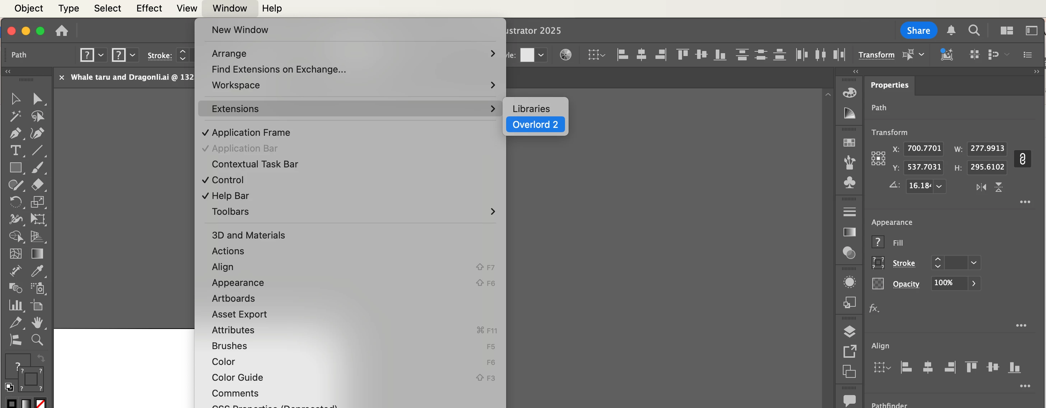The image size is (1046, 408).
Task: Open the Layers panel icon
Action: (849, 331)
